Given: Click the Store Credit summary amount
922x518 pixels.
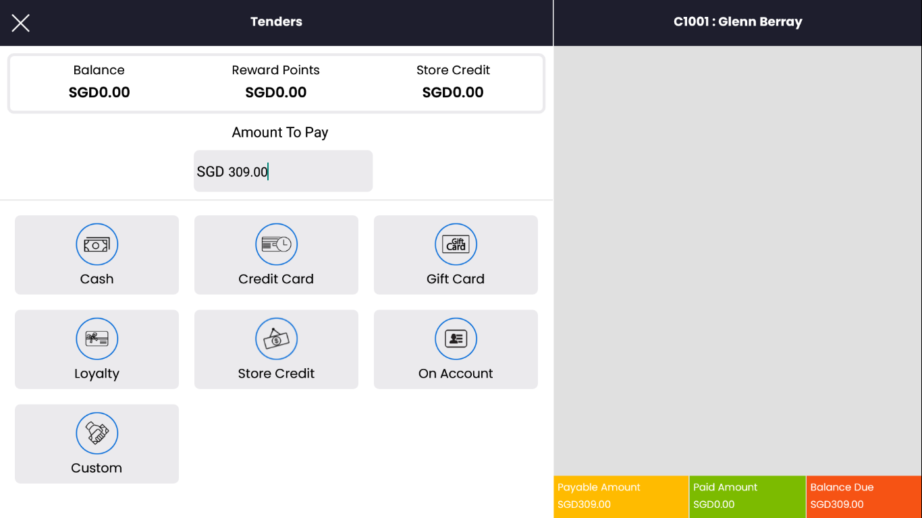Looking at the screenshot, I should (453, 82).
